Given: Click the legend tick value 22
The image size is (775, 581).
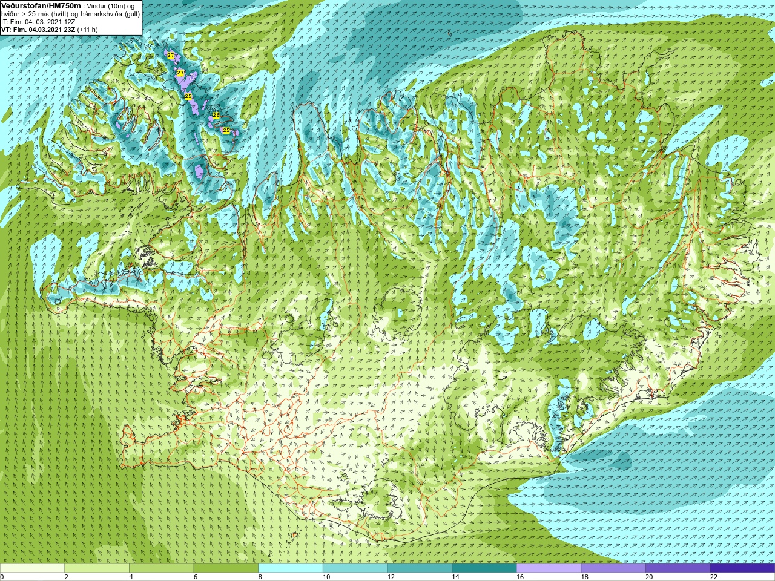Looking at the screenshot, I should pyautogui.click(x=714, y=577).
